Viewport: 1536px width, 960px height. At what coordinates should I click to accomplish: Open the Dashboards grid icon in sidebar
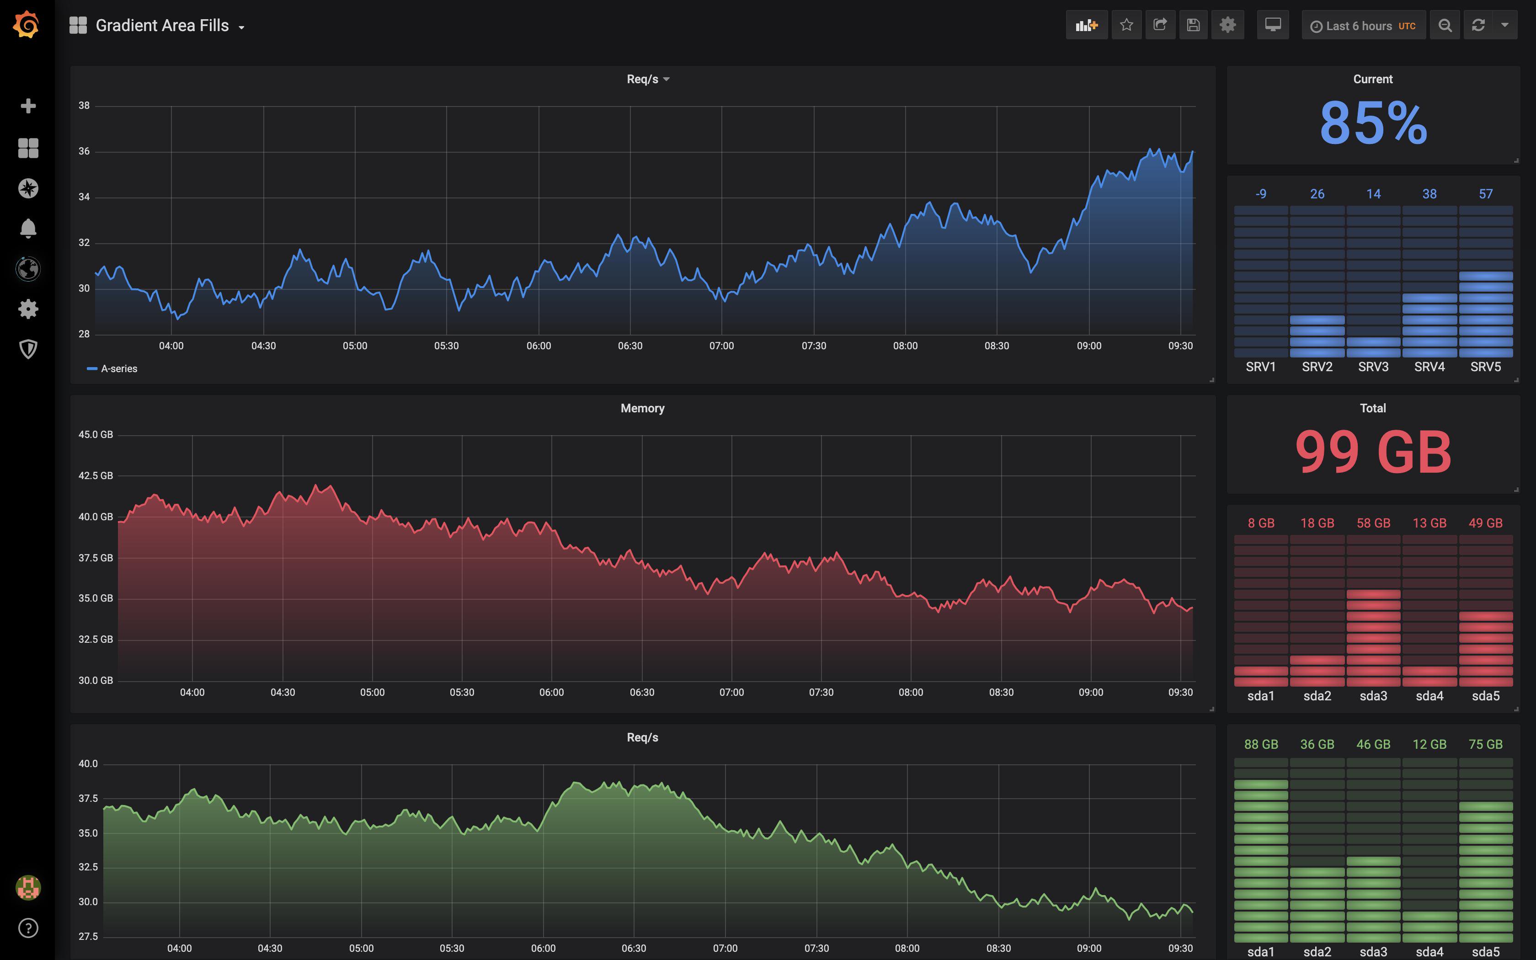point(28,148)
